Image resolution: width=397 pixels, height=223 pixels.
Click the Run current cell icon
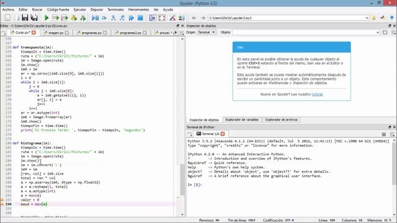coord(55,18)
